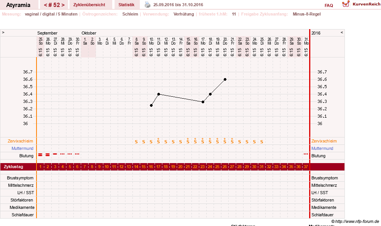Click the left Störfaktoren row label

[22, 200]
